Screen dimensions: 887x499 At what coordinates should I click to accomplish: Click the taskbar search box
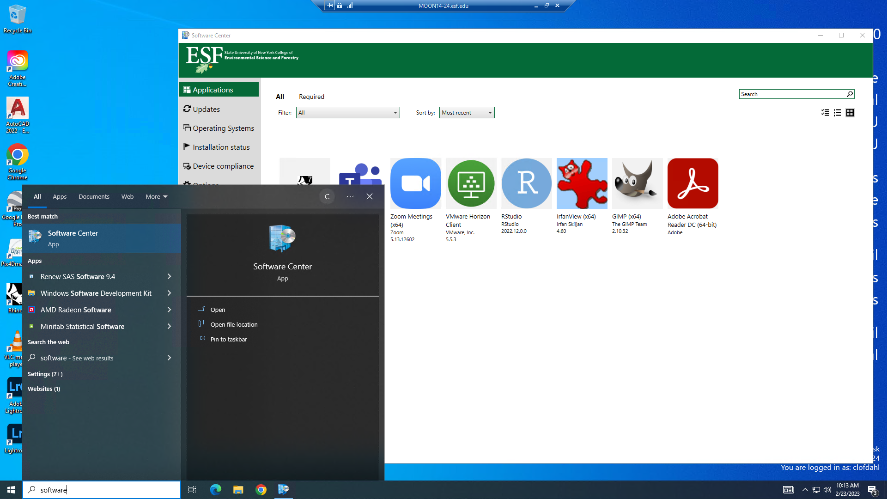tap(102, 490)
